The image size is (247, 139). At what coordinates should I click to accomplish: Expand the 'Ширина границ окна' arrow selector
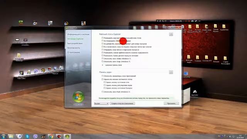click(x=103, y=65)
